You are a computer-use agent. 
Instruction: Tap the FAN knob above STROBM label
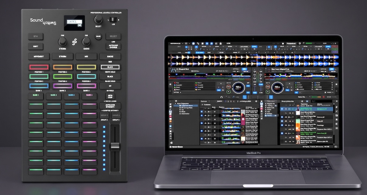(x=62, y=42)
